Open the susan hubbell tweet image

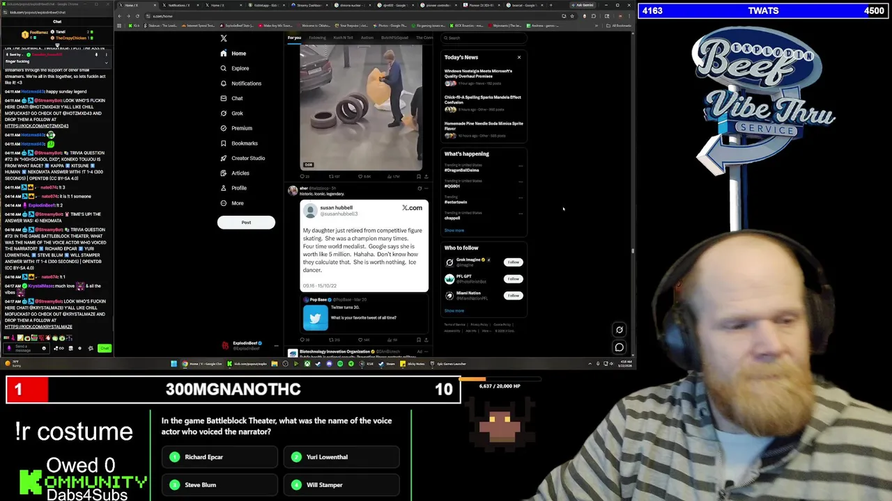pos(364,246)
